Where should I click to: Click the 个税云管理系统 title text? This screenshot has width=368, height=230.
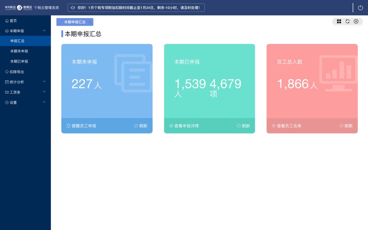[46, 8]
